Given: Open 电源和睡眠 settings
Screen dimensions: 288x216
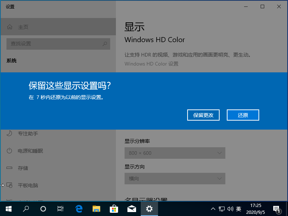Looking at the screenshot, I should [x=30, y=151].
